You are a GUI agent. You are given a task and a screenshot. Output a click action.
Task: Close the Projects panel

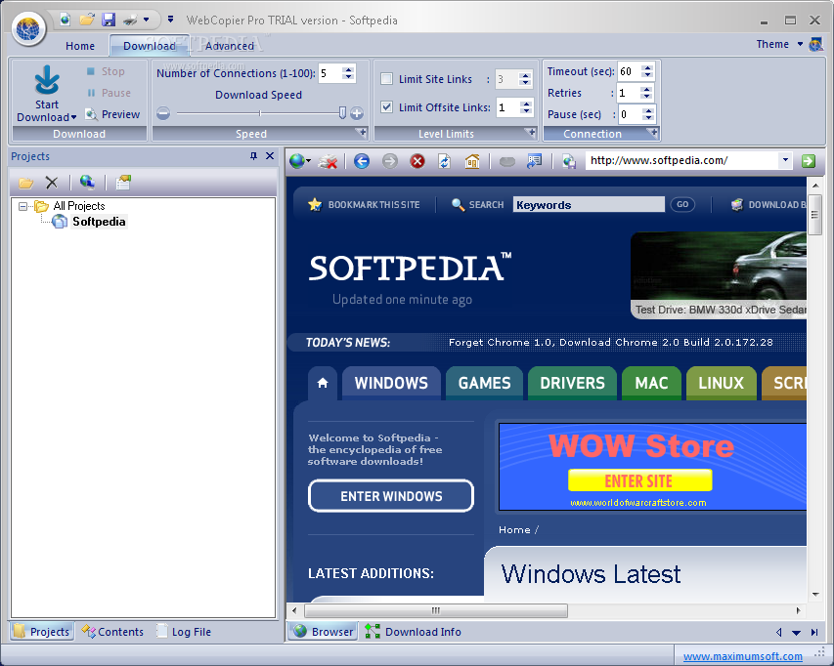click(270, 156)
